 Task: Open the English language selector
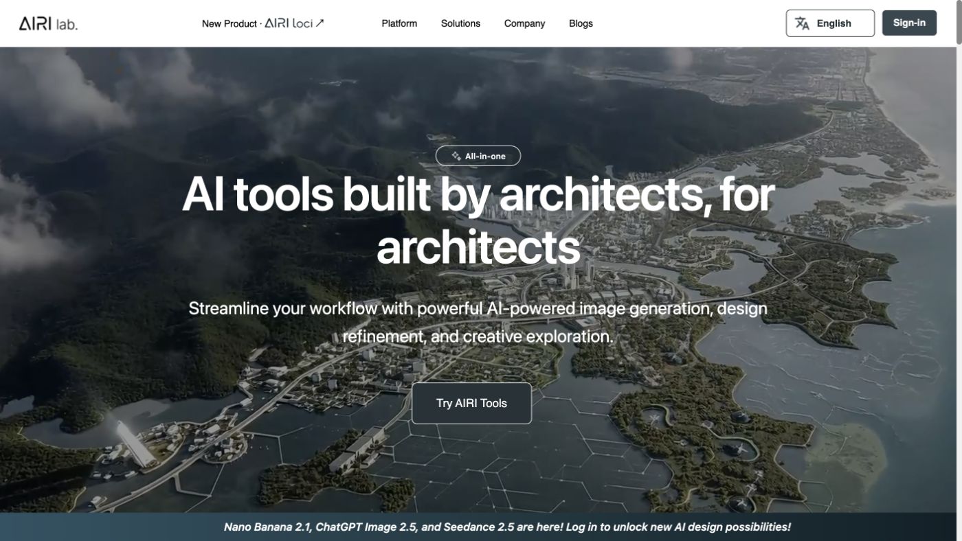(x=830, y=23)
